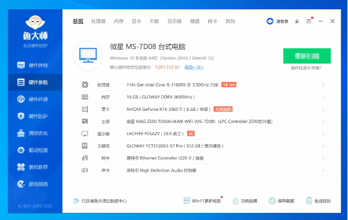The image size is (348, 220).
Task: Click the display monitor row icon
Action: click(x=85, y=134)
